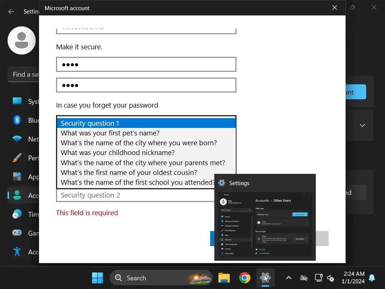Open System settings via its sidebar icon

click(x=17, y=101)
